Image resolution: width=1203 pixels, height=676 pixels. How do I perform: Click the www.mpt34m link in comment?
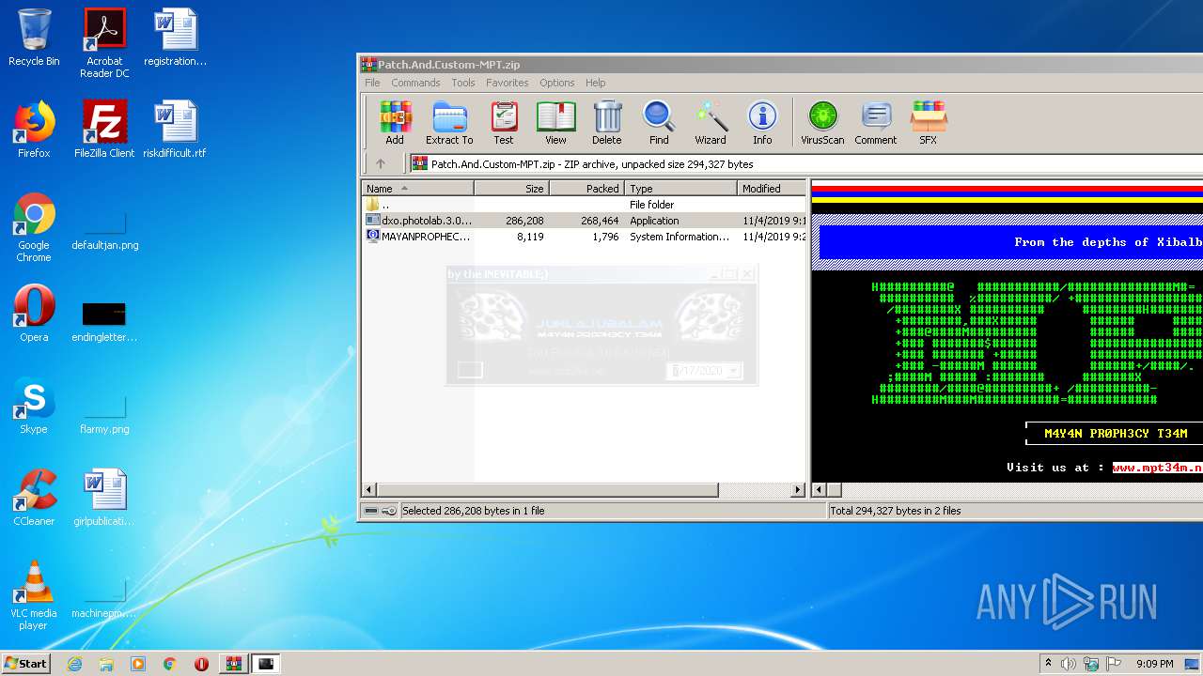1157,468
